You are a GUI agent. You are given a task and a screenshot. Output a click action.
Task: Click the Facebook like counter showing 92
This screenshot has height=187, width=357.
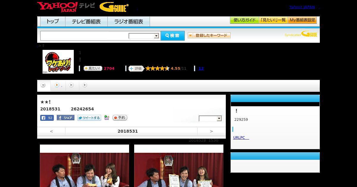pyautogui.click(x=47, y=118)
